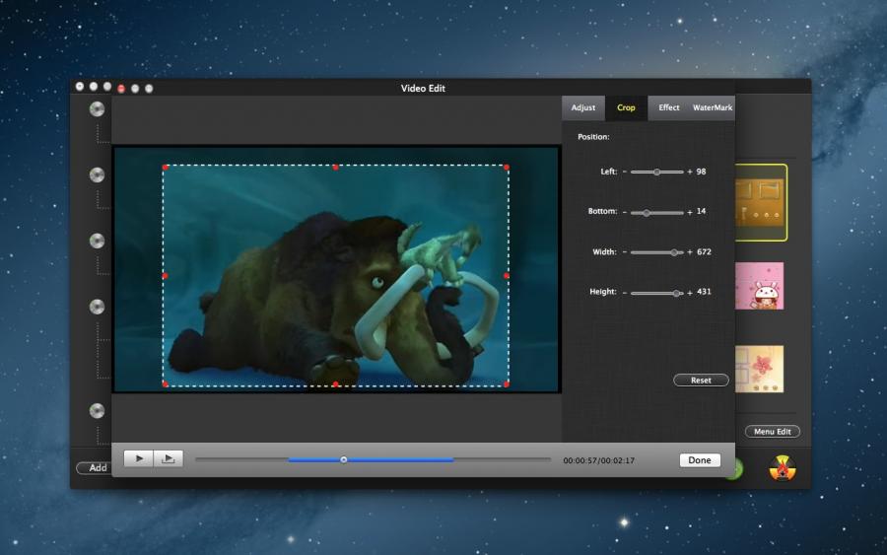This screenshot has width=887, height=555.
Task: Click the Height slider knob
Action: point(676,293)
